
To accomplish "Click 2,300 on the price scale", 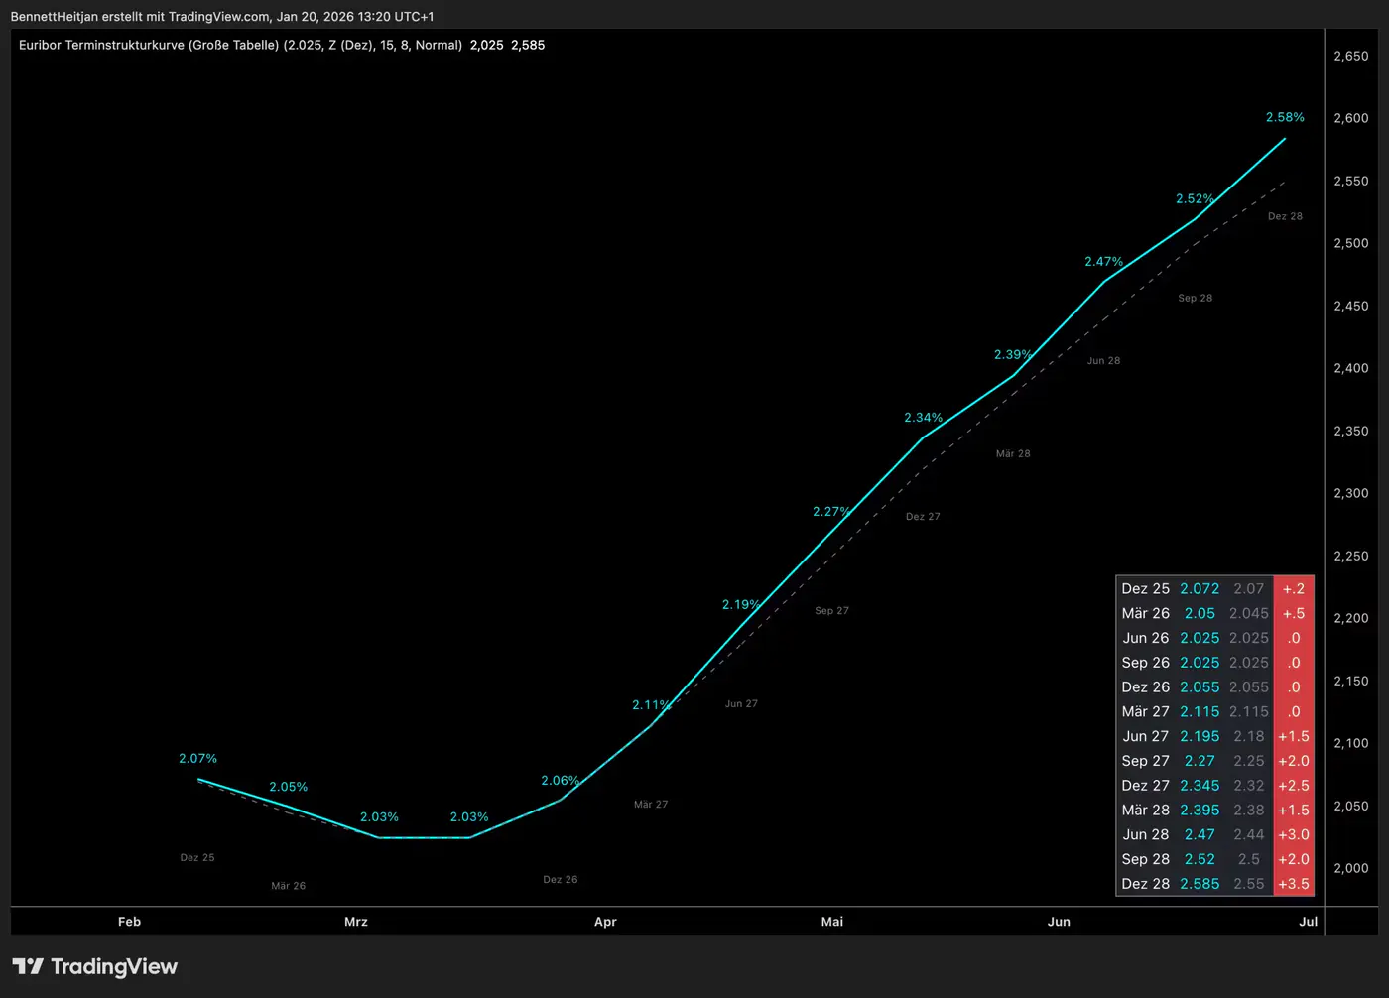I will pyautogui.click(x=1351, y=493).
